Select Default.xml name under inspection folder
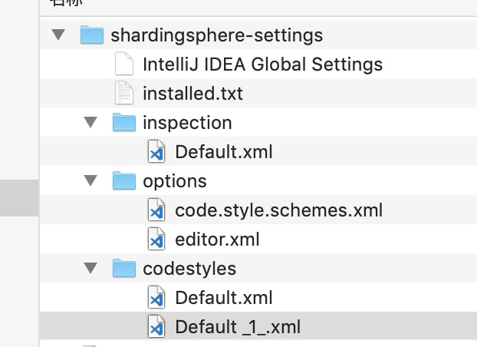 point(224,152)
